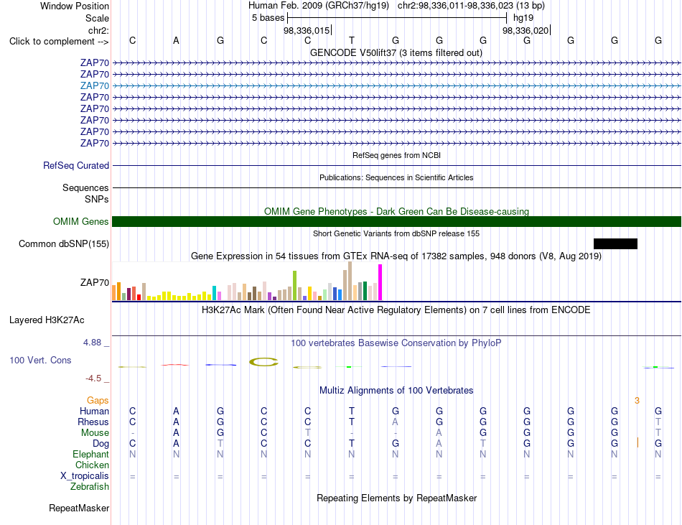Click the RepeatMasker track label
The width and height of the screenshot is (682, 525).
pos(79,508)
